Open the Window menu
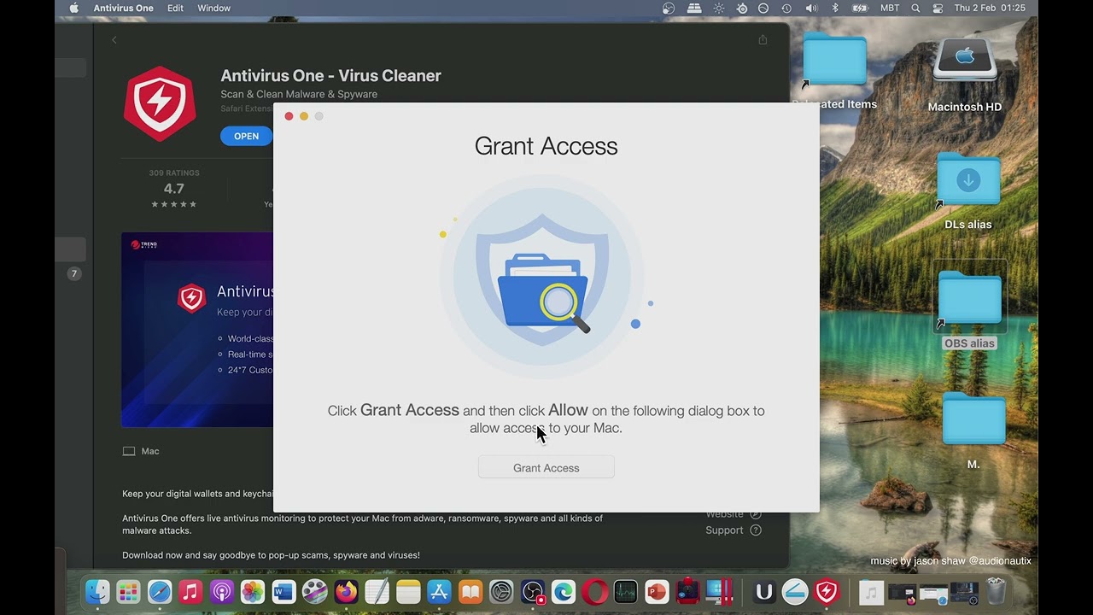This screenshot has height=615, width=1093. point(213,8)
